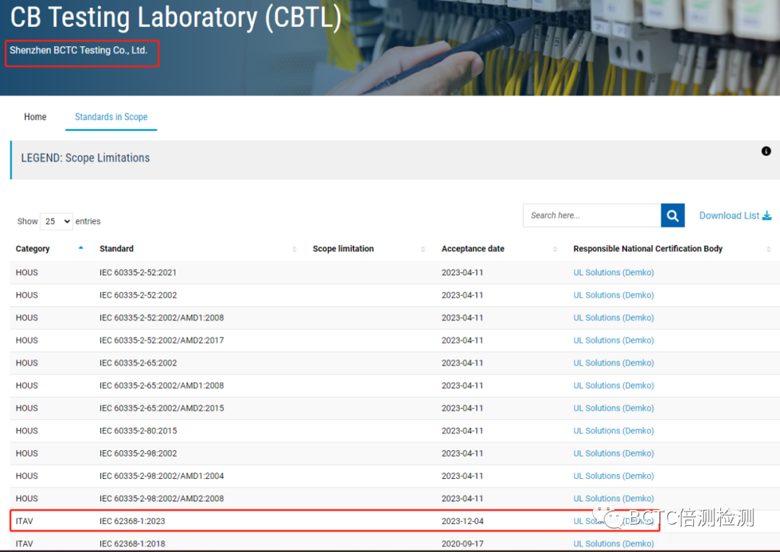Viewport: 780px width, 552px height.
Task: Open UL Solutions link for IEC 60335-2-52:2021
Action: point(613,272)
